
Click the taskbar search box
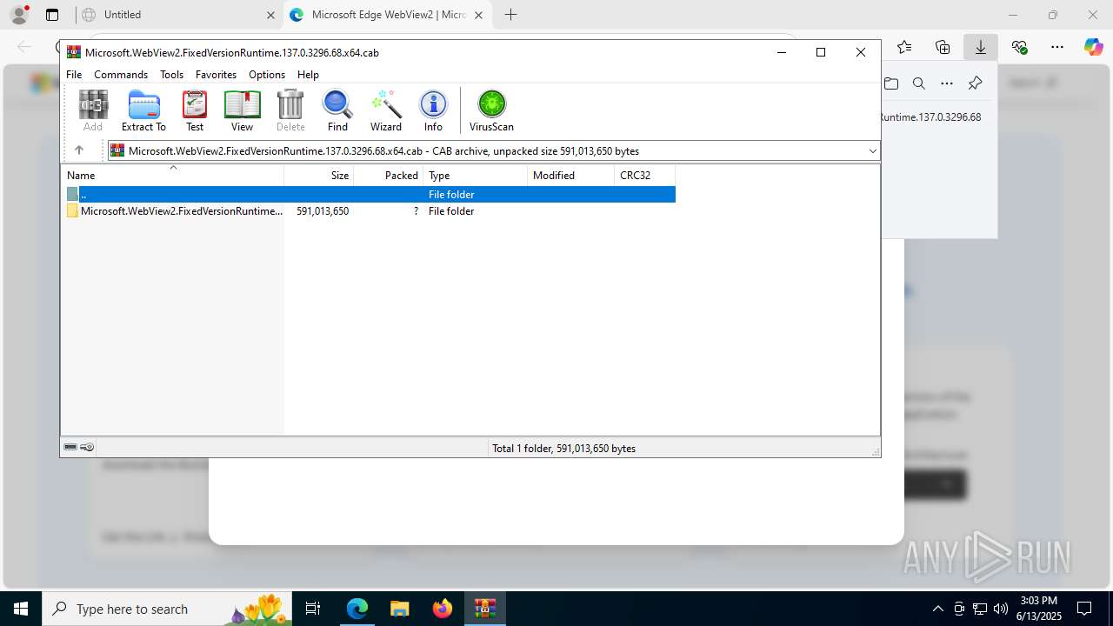167,609
